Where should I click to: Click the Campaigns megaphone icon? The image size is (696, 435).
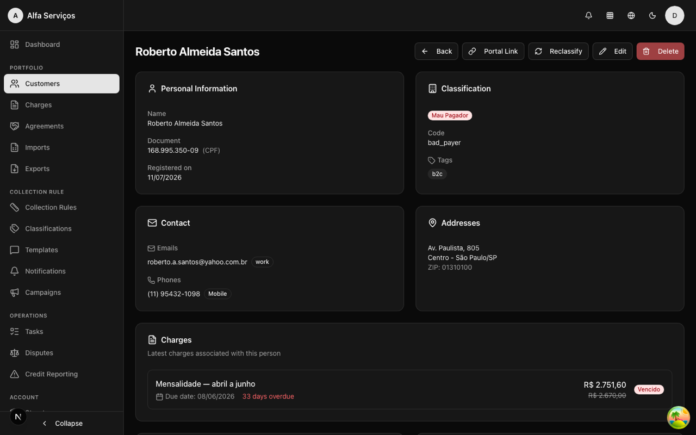point(15,292)
